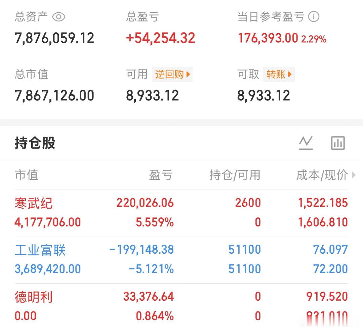Select the 可用 amount 8,933.12
Image resolution: width=363 pixels, height=330 pixels.
click(153, 95)
